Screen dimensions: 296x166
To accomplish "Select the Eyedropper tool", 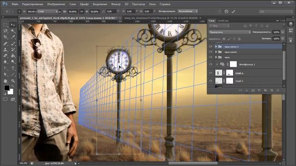I will [x=13, y=37].
